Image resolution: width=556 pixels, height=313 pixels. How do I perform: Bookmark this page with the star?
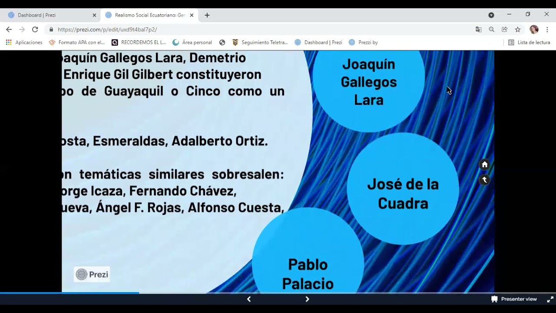[x=518, y=30]
